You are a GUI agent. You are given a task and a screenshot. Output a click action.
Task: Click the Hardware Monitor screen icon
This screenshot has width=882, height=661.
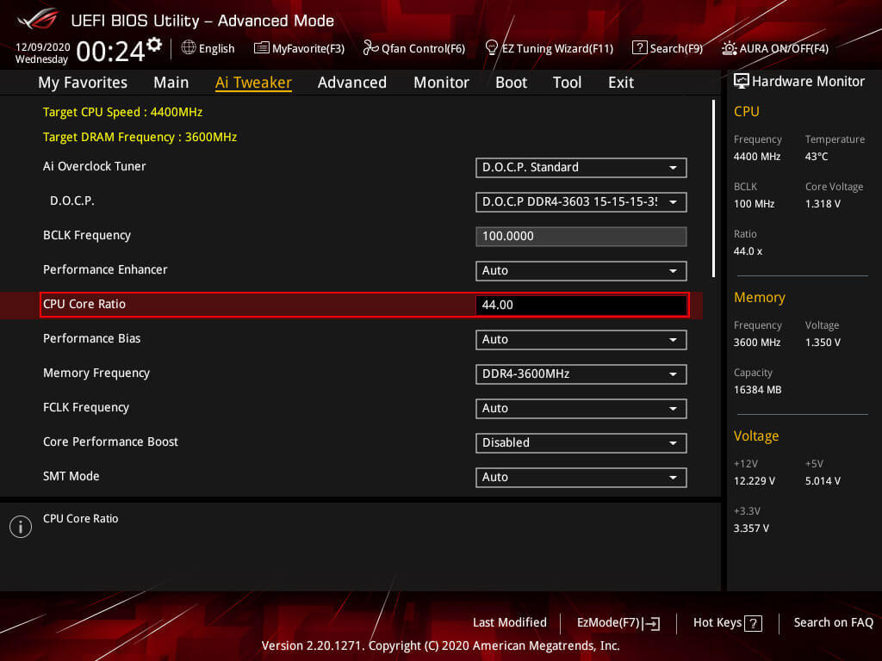click(x=742, y=81)
